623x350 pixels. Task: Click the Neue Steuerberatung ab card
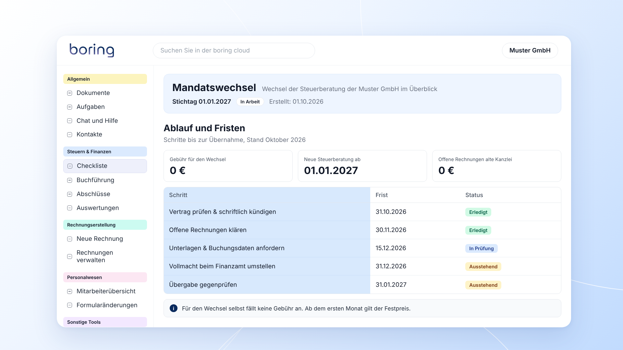click(362, 166)
